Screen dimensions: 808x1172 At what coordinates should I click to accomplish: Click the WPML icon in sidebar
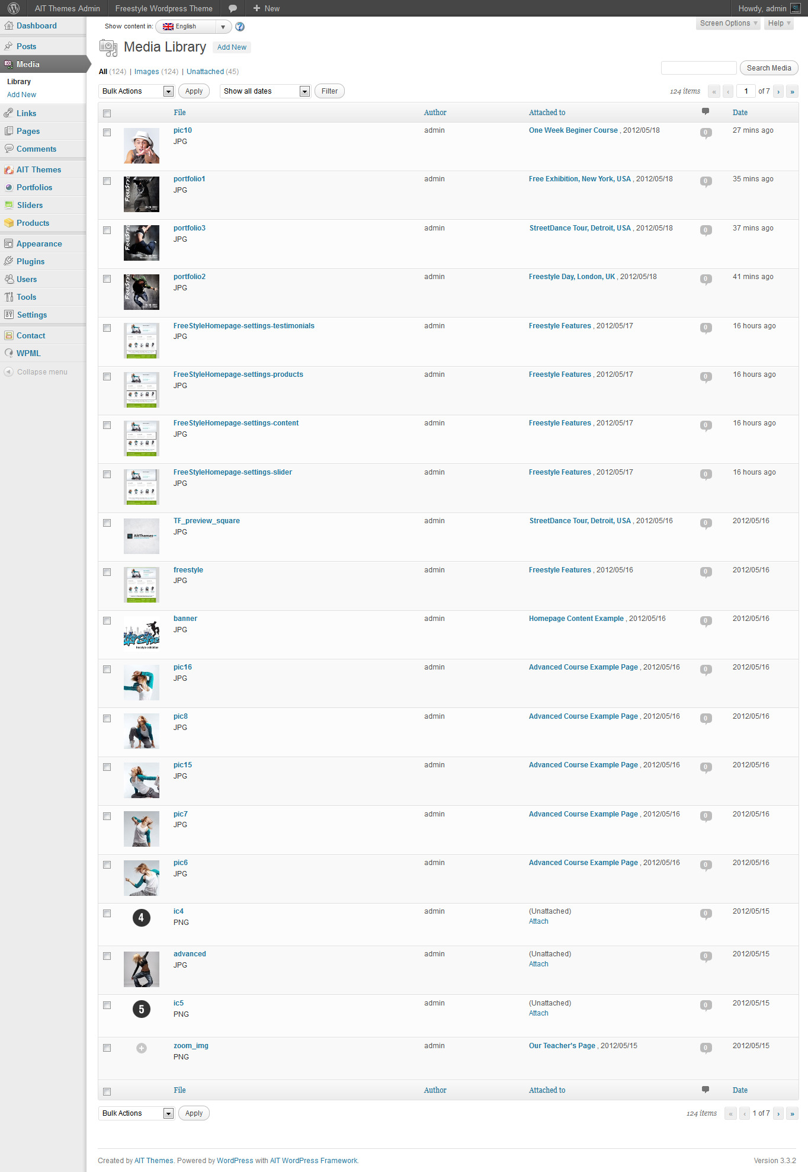9,353
